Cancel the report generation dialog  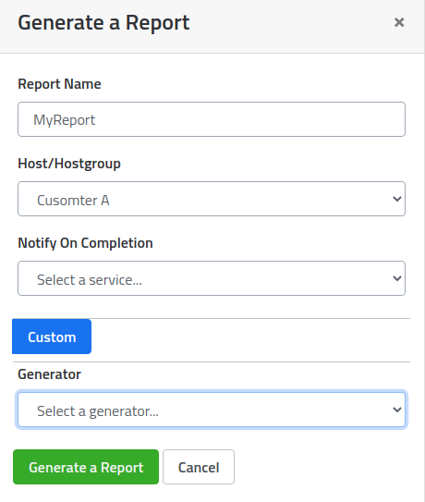[x=199, y=467]
